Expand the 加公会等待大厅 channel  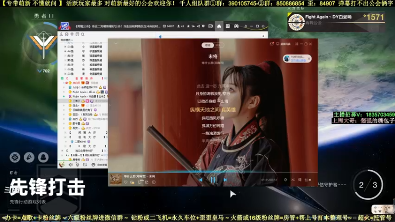pos(62,150)
